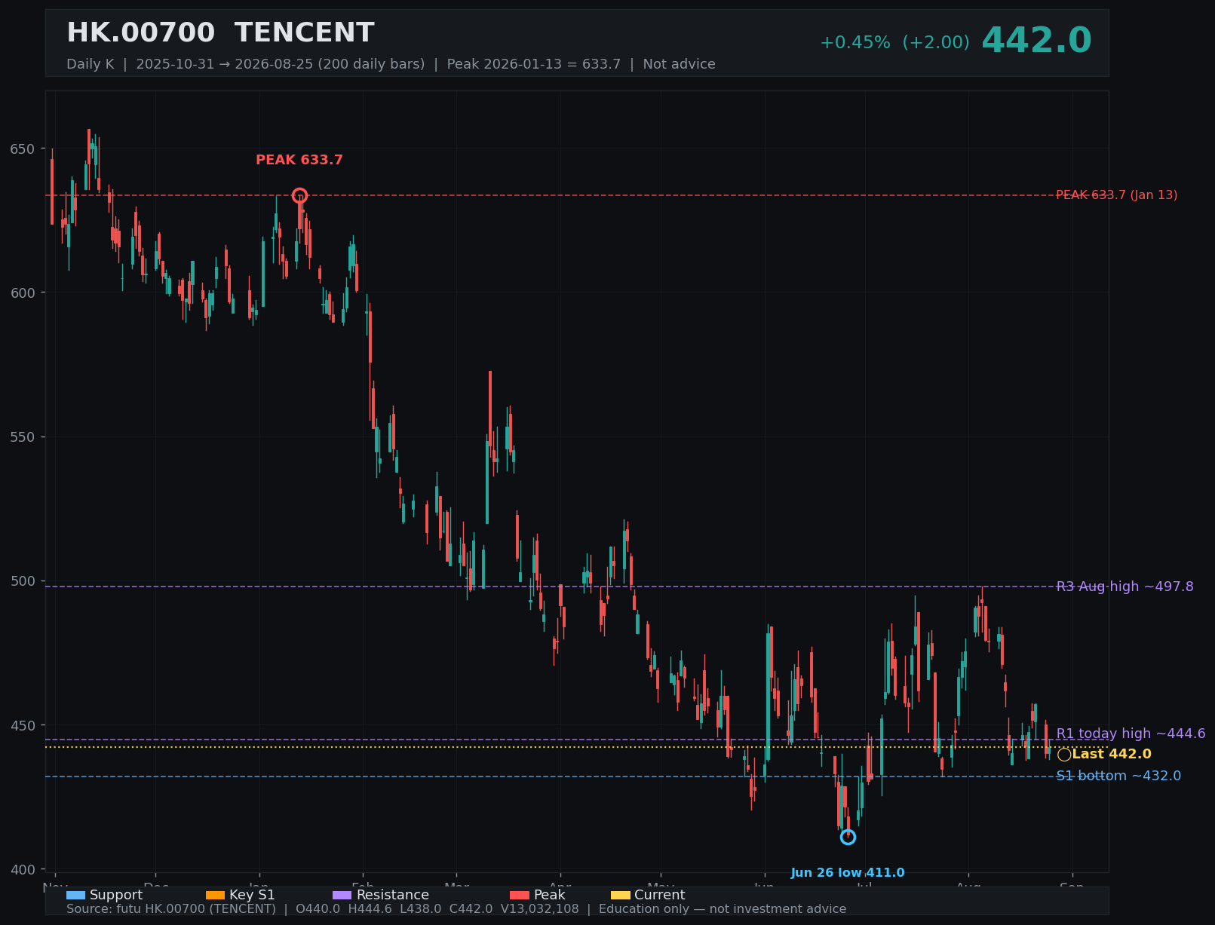Click the "R3 Aug high ~497.8" resistance label
Screen dimensions: 1215x925
pyautogui.click(x=1124, y=587)
